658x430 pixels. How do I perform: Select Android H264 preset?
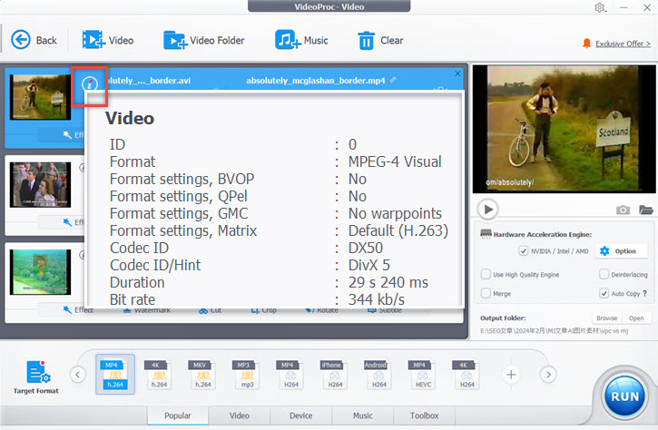coord(379,374)
